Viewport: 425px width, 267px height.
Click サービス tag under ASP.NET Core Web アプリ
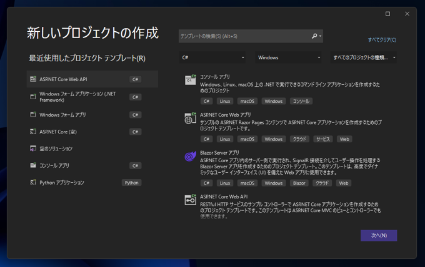click(323, 139)
